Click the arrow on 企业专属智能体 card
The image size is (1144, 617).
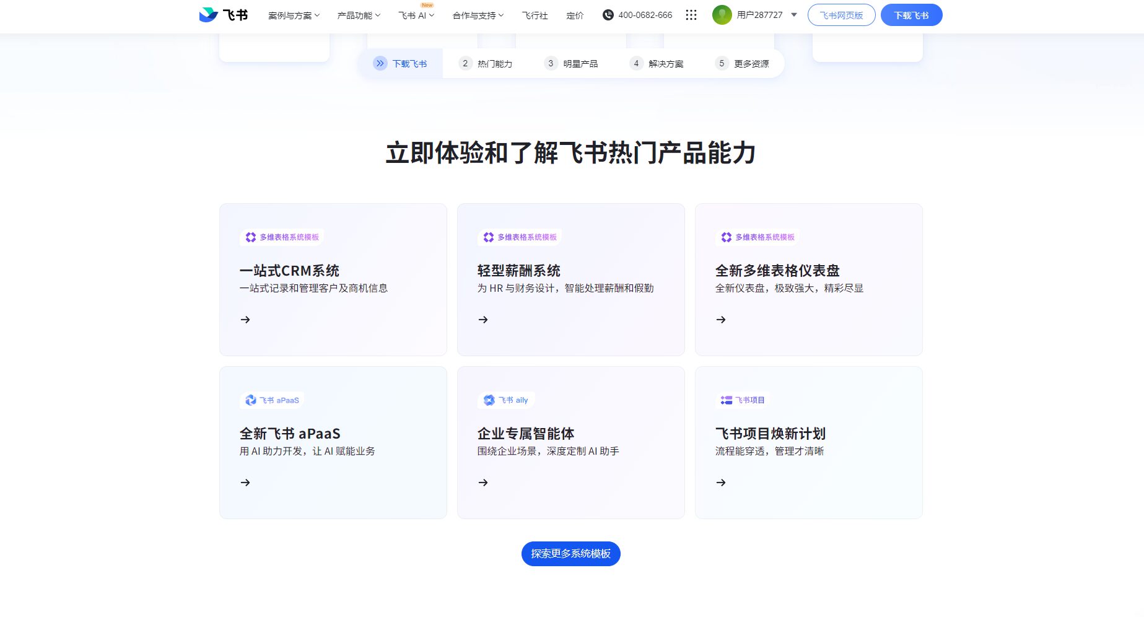[x=483, y=483]
